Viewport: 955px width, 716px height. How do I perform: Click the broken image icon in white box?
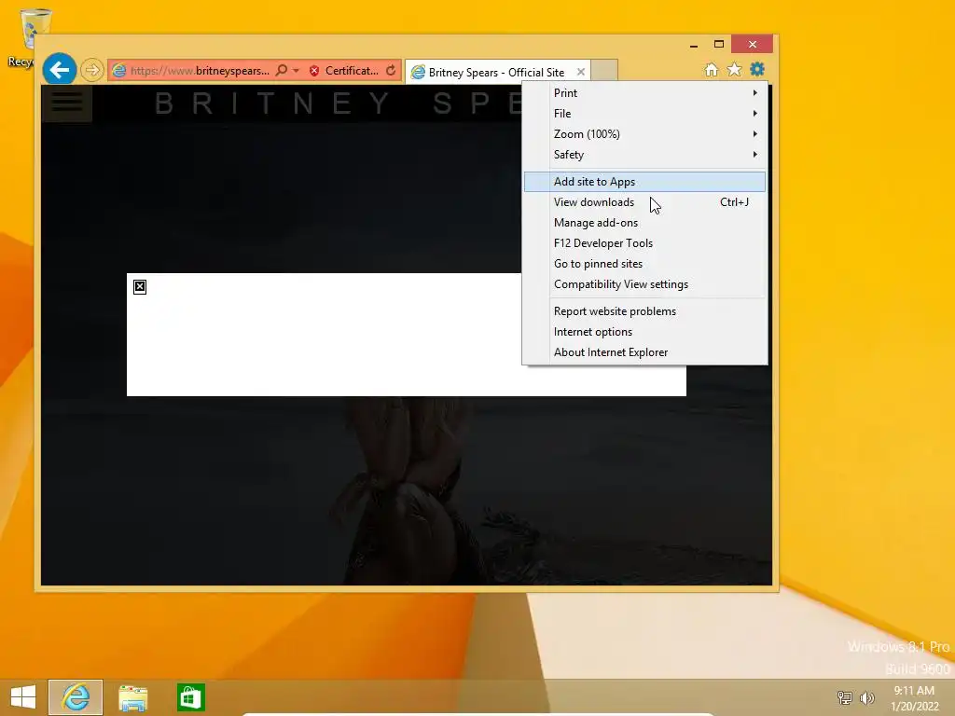click(x=140, y=287)
